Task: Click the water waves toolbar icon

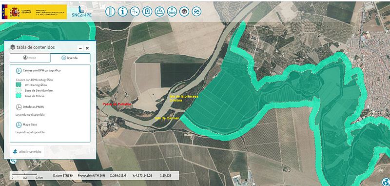Action: tap(196, 11)
